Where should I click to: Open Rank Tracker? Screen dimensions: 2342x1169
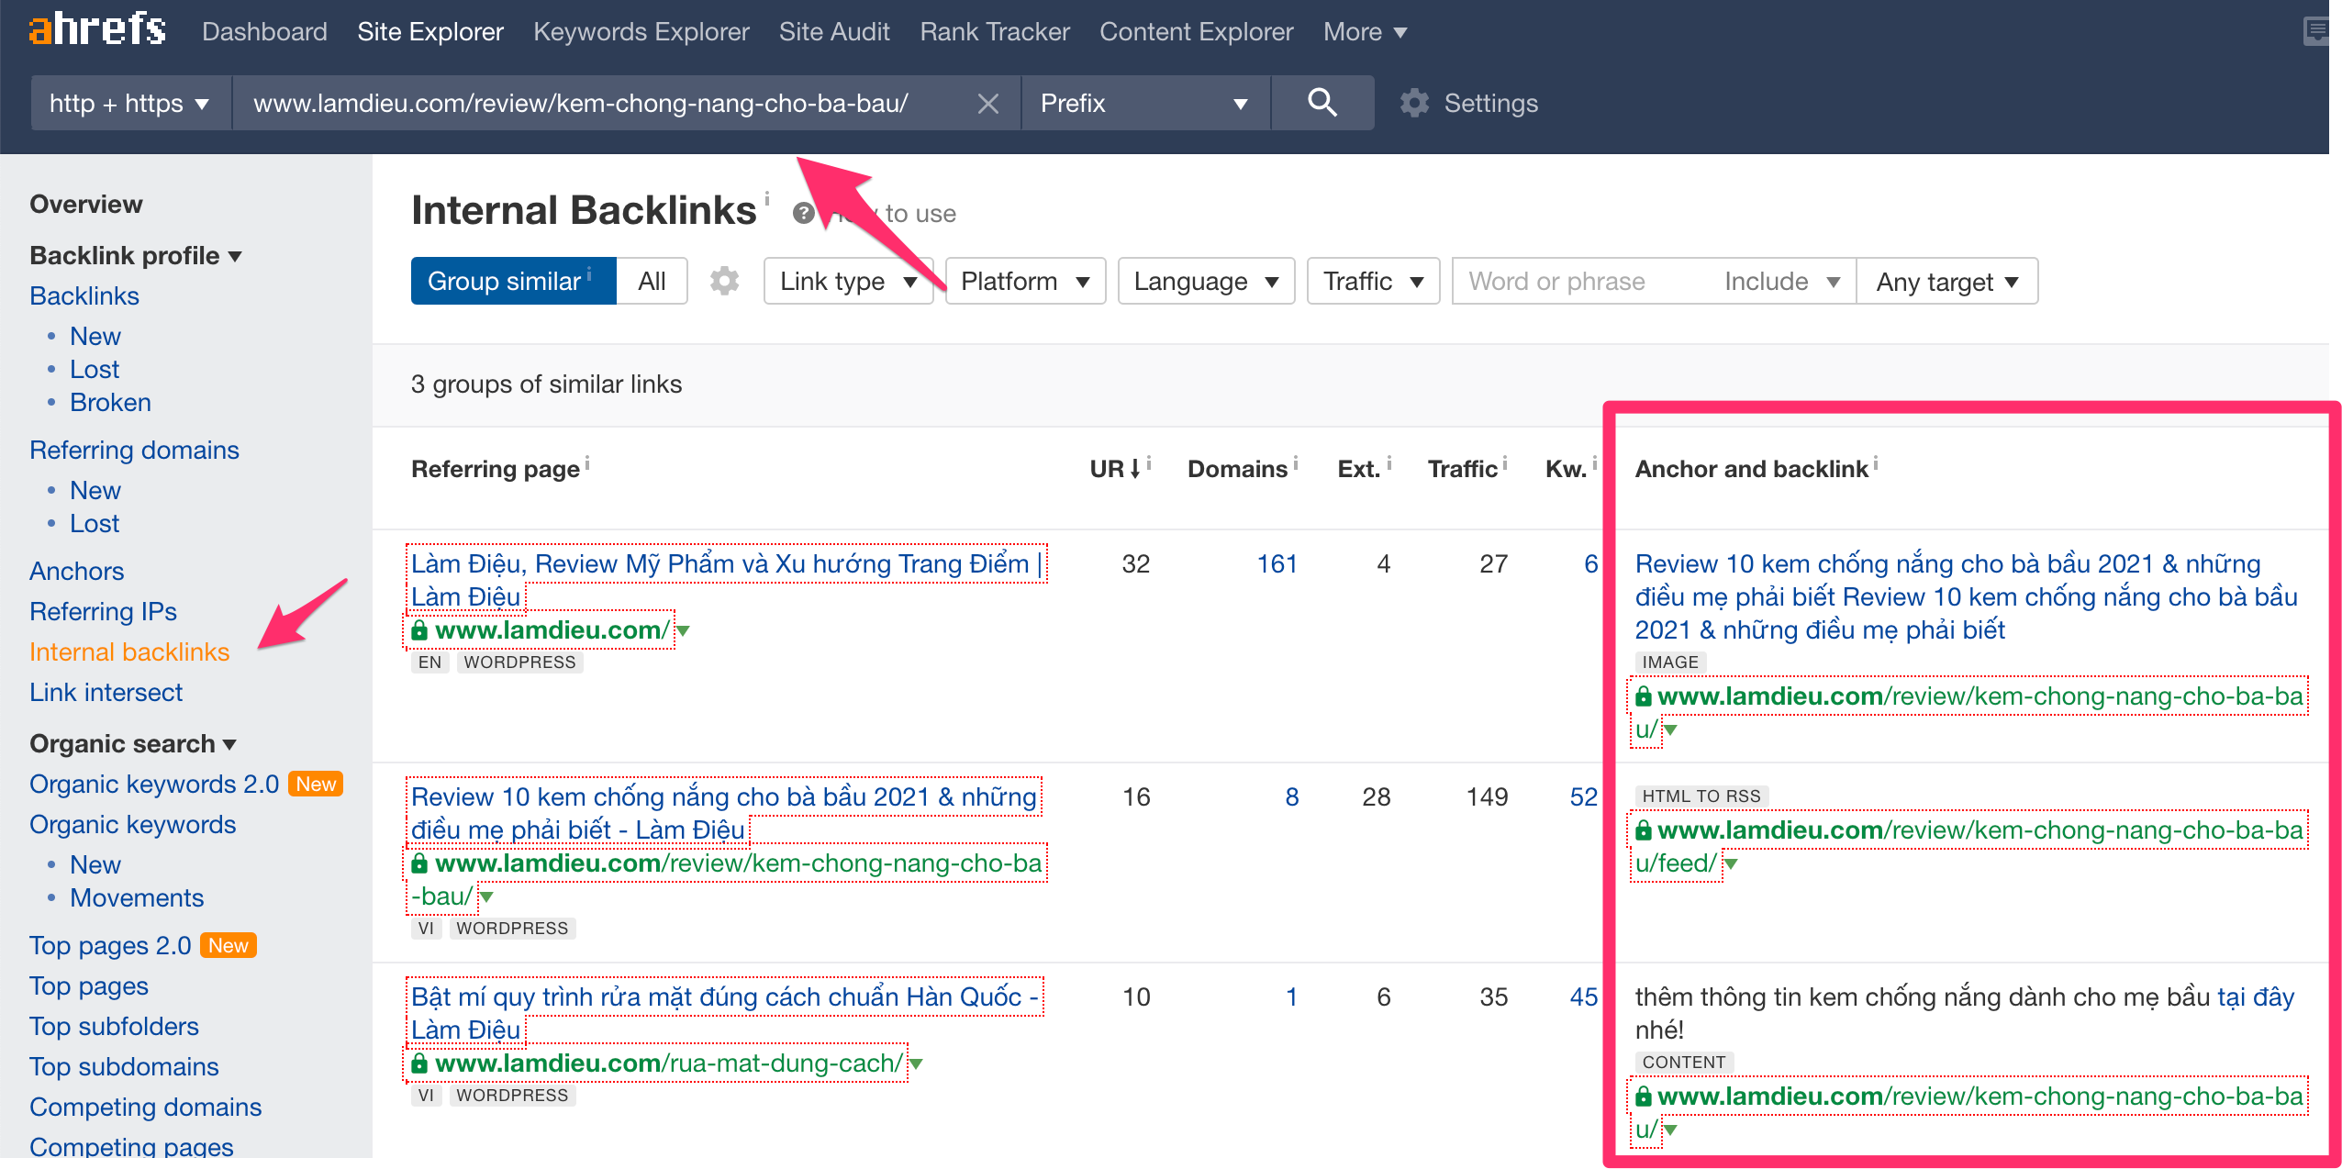(995, 31)
